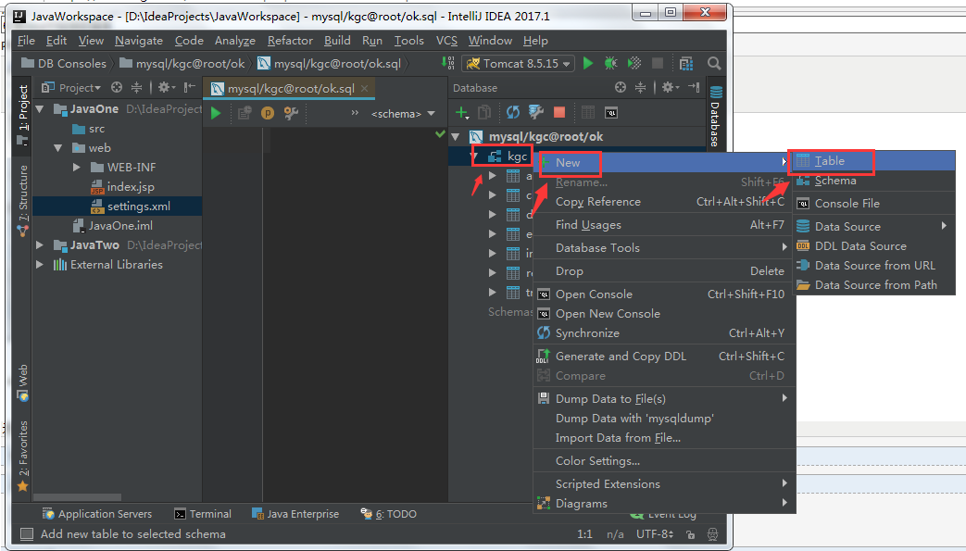Click Drop in the context menu

664,271
